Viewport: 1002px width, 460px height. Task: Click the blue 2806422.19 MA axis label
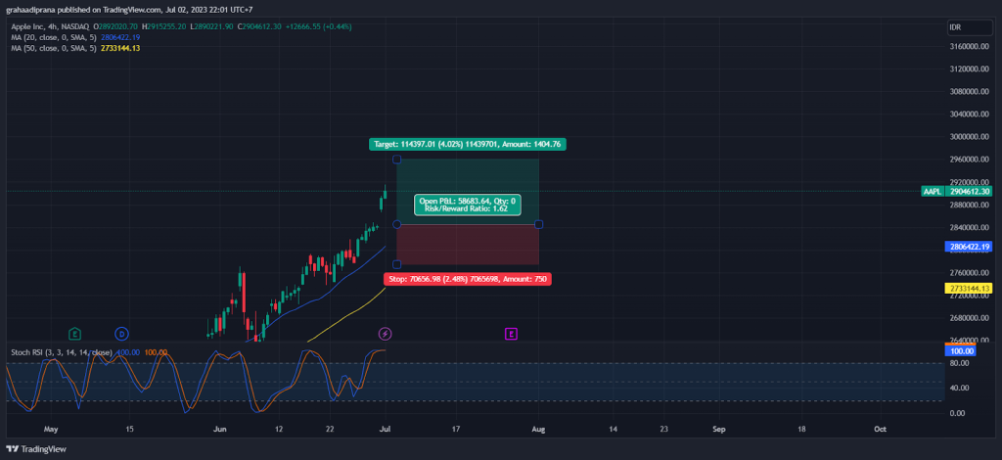(970, 246)
